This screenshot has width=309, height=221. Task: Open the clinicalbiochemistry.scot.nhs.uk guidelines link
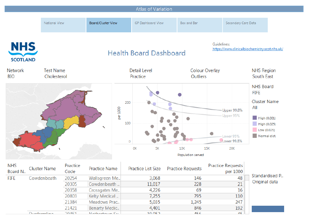(248, 49)
